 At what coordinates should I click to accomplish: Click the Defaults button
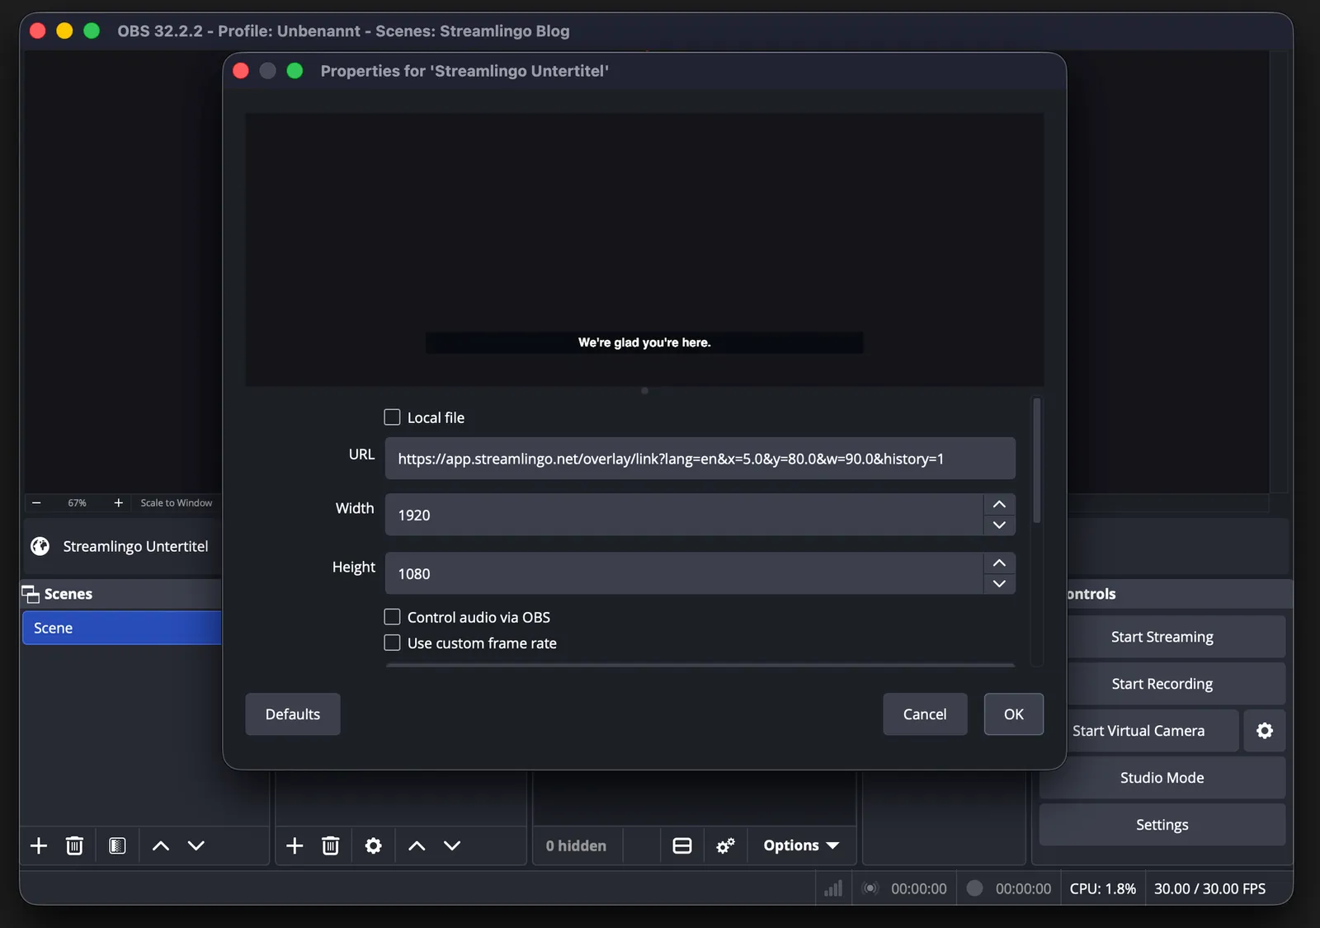293,714
